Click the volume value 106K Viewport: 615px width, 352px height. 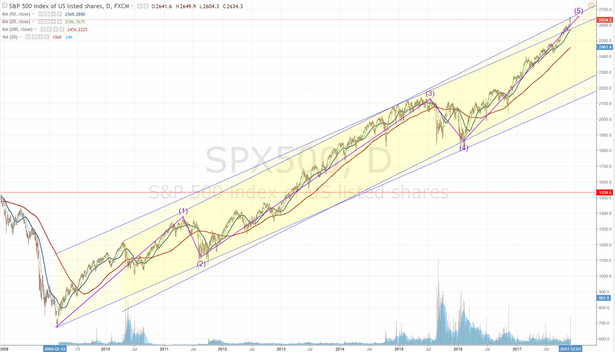57,37
